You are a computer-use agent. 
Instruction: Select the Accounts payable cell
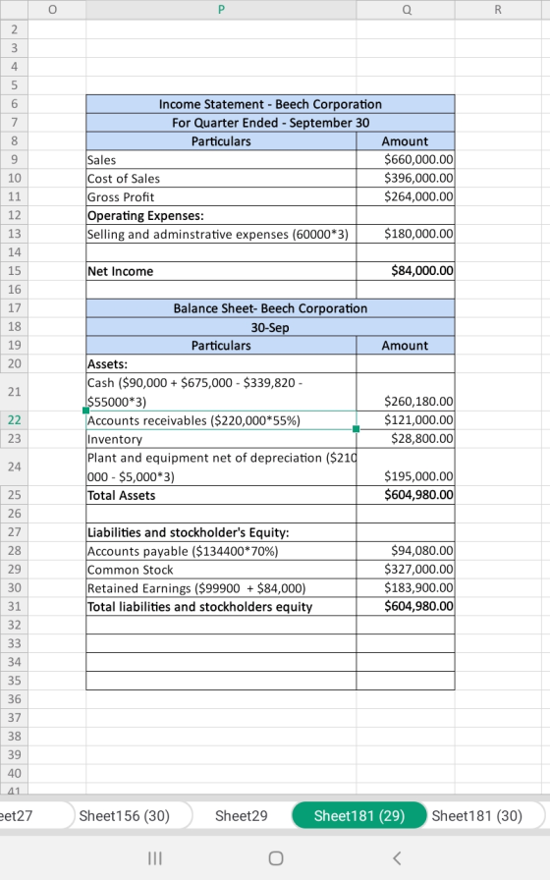(221, 551)
